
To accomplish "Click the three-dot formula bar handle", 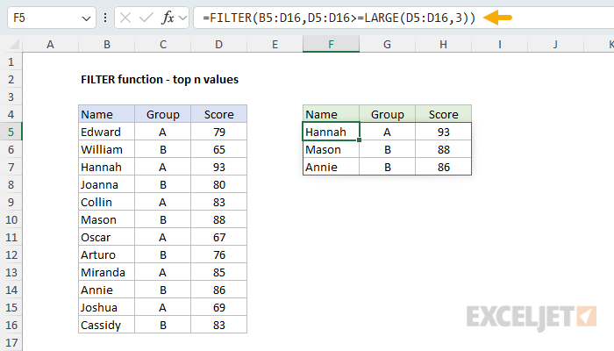I will click(x=105, y=18).
